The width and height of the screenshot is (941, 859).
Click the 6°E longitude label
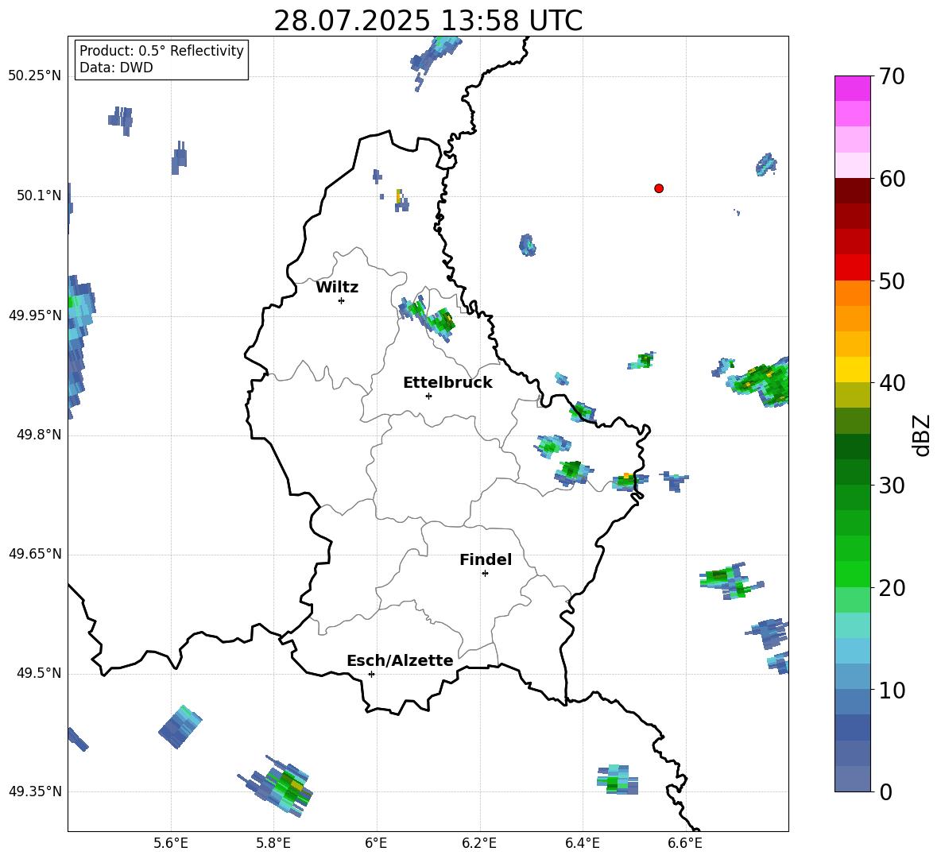coord(376,843)
